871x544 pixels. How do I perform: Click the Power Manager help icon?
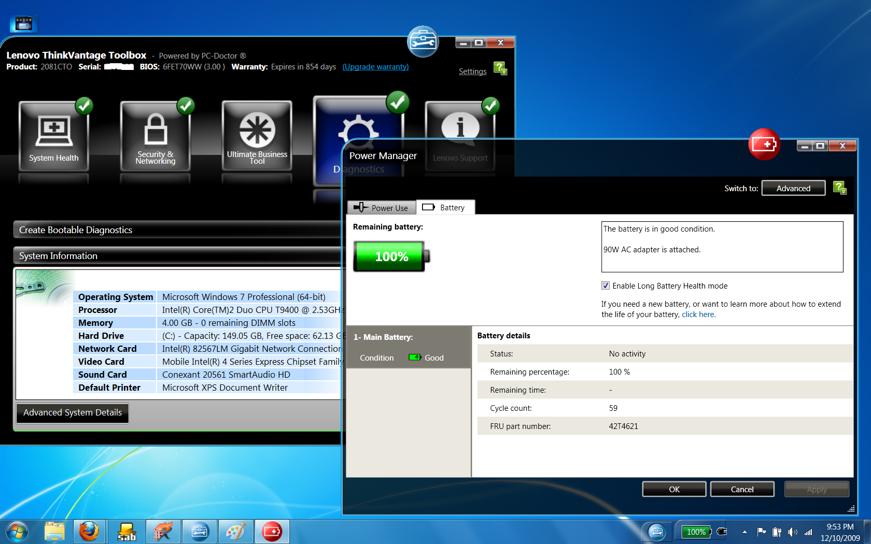pyautogui.click(x=840, y=188)
